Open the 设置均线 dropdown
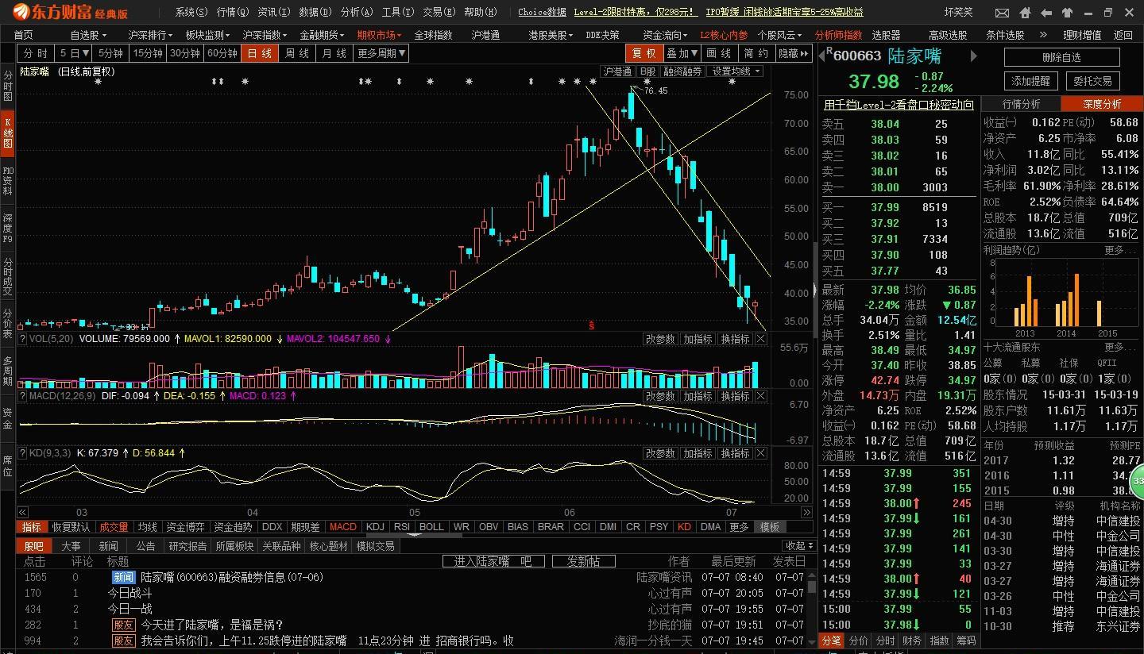Image resolution: width=1144 pixels, height=654 pixels. coord(736,71)
